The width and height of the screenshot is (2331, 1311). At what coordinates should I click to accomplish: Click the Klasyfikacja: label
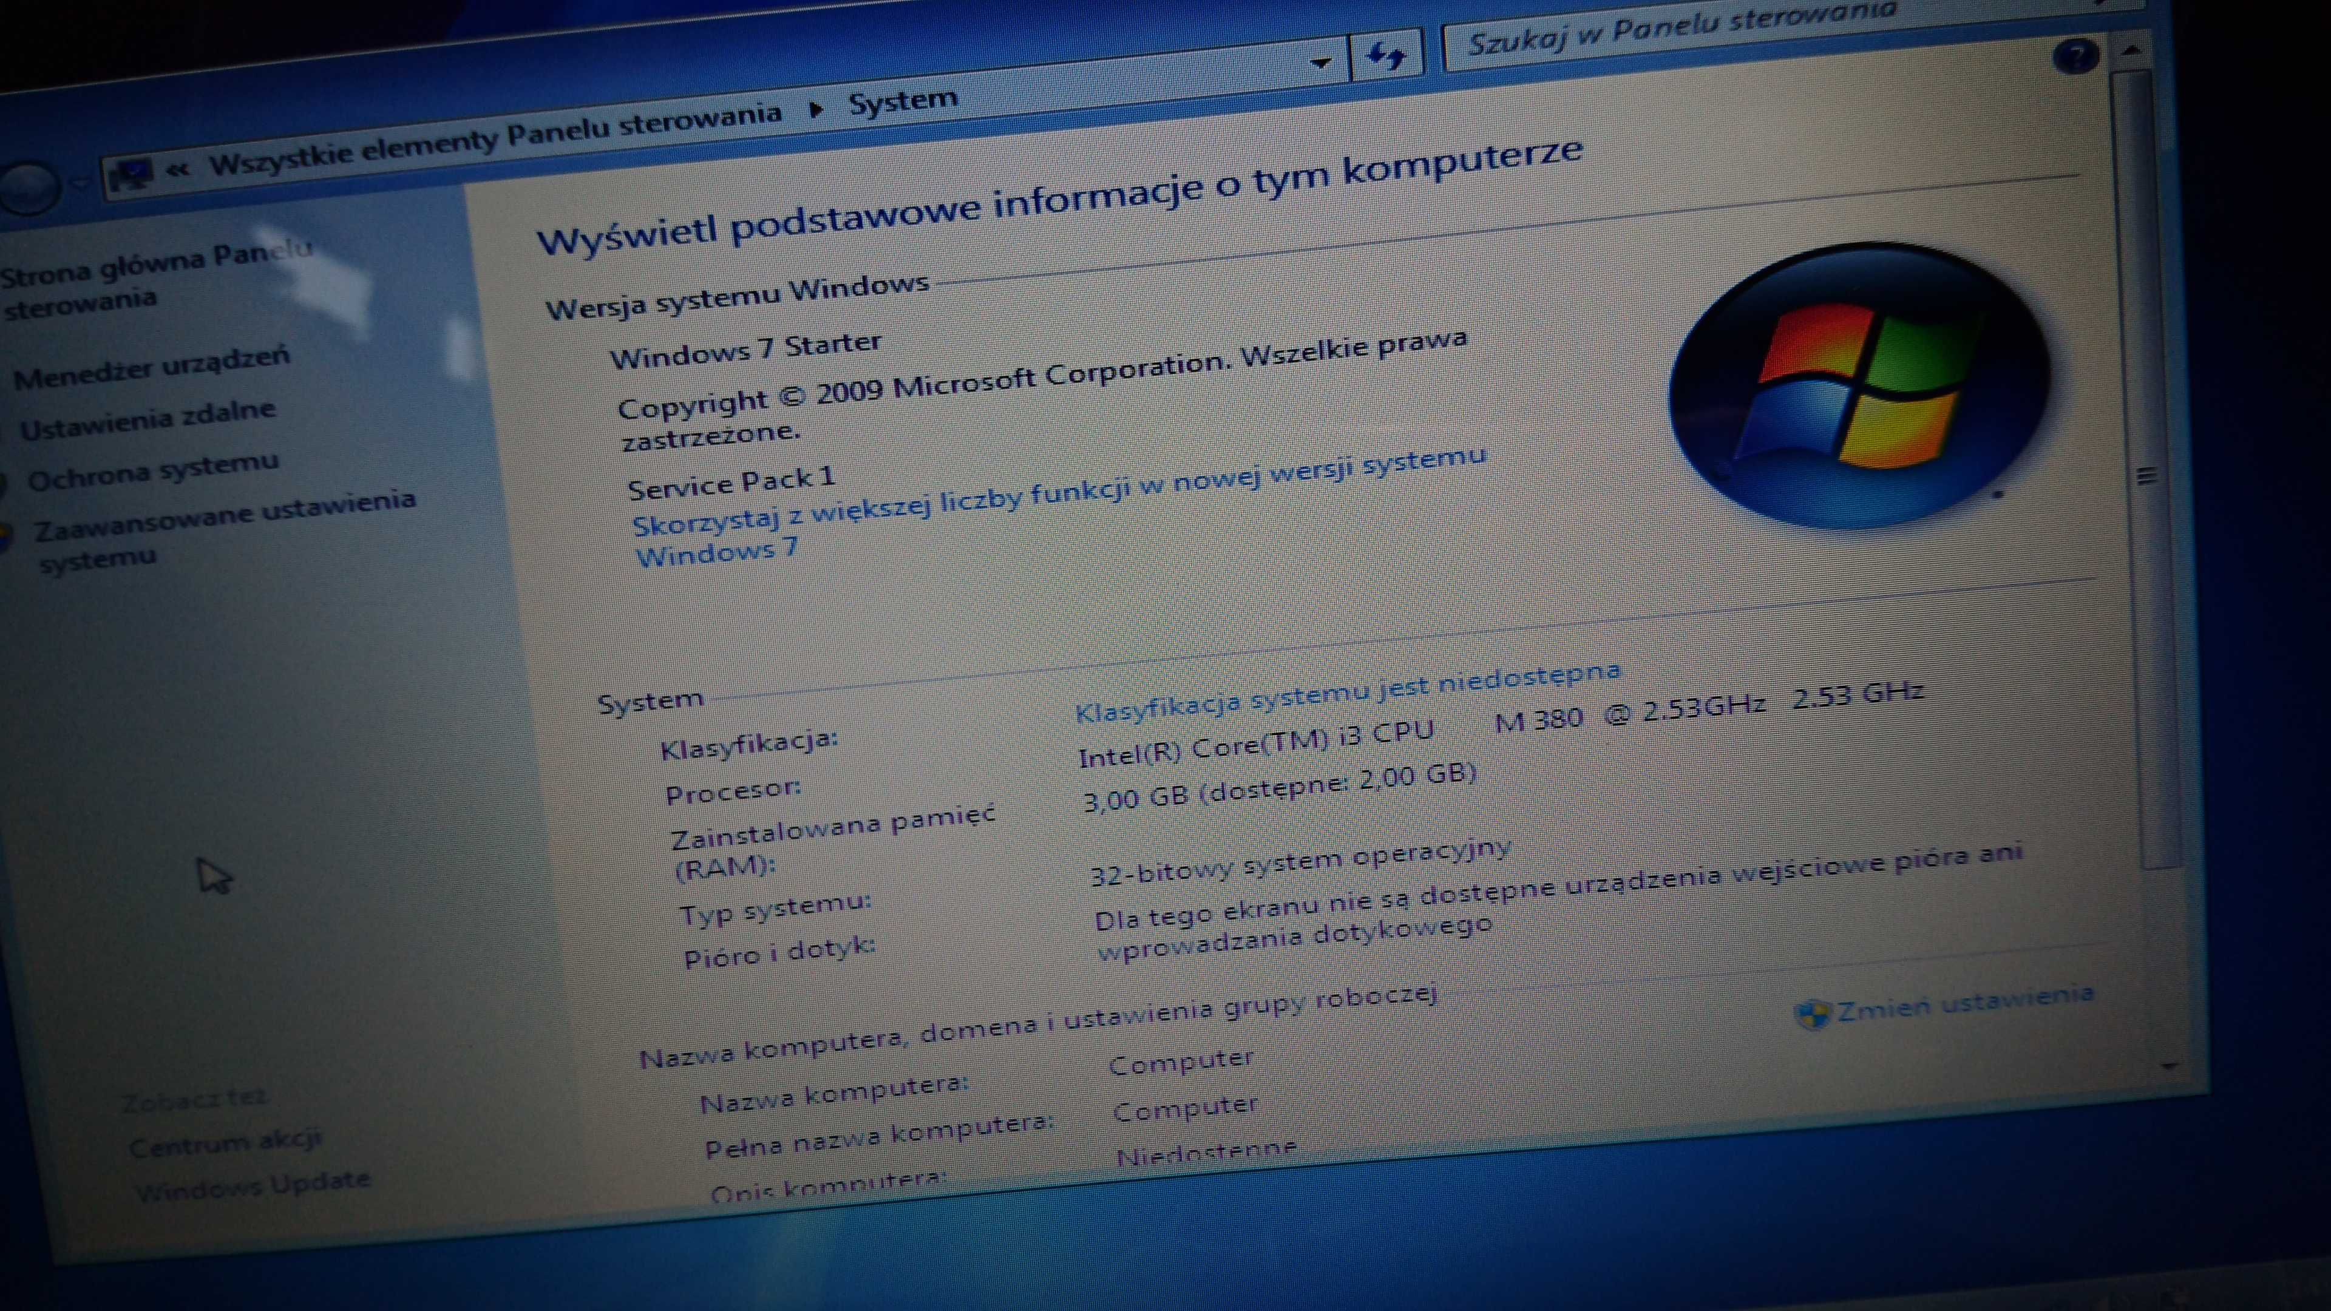[x=749, y=745]
